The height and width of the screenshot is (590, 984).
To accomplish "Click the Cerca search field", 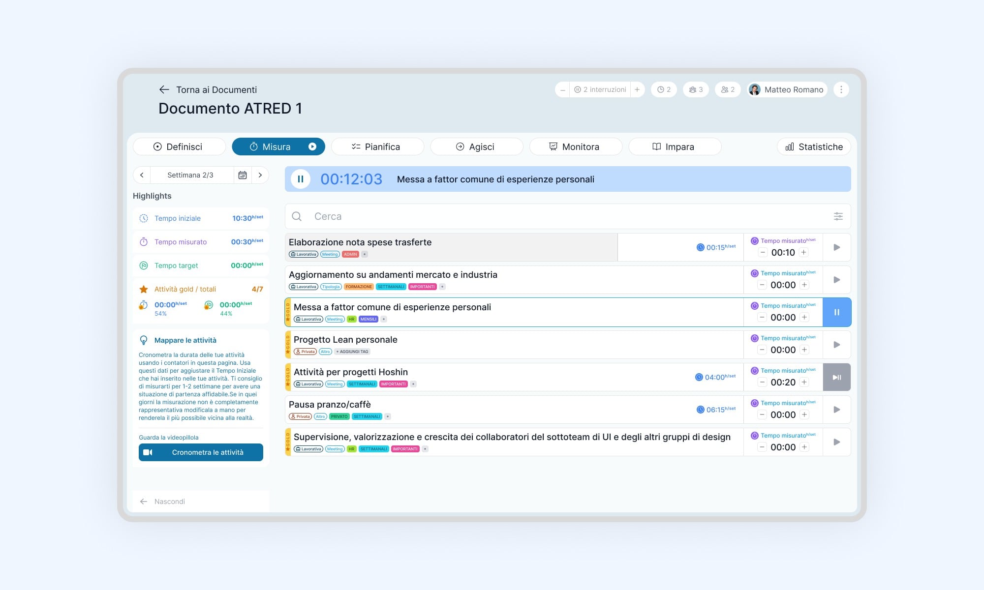I will pyautogui.click(x=568, y=216).
